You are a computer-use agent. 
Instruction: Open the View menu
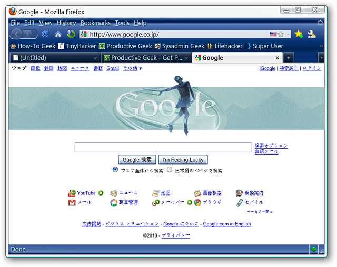tap(46, 23)
